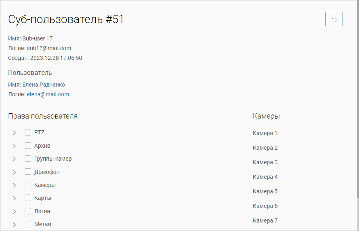Screen dimensions: 359x231
Task: Expand the Архив permissions group
Action: coord(14,146)
